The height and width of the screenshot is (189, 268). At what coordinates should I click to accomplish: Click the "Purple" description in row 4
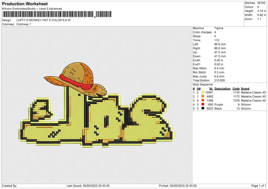tap(218, 105)
